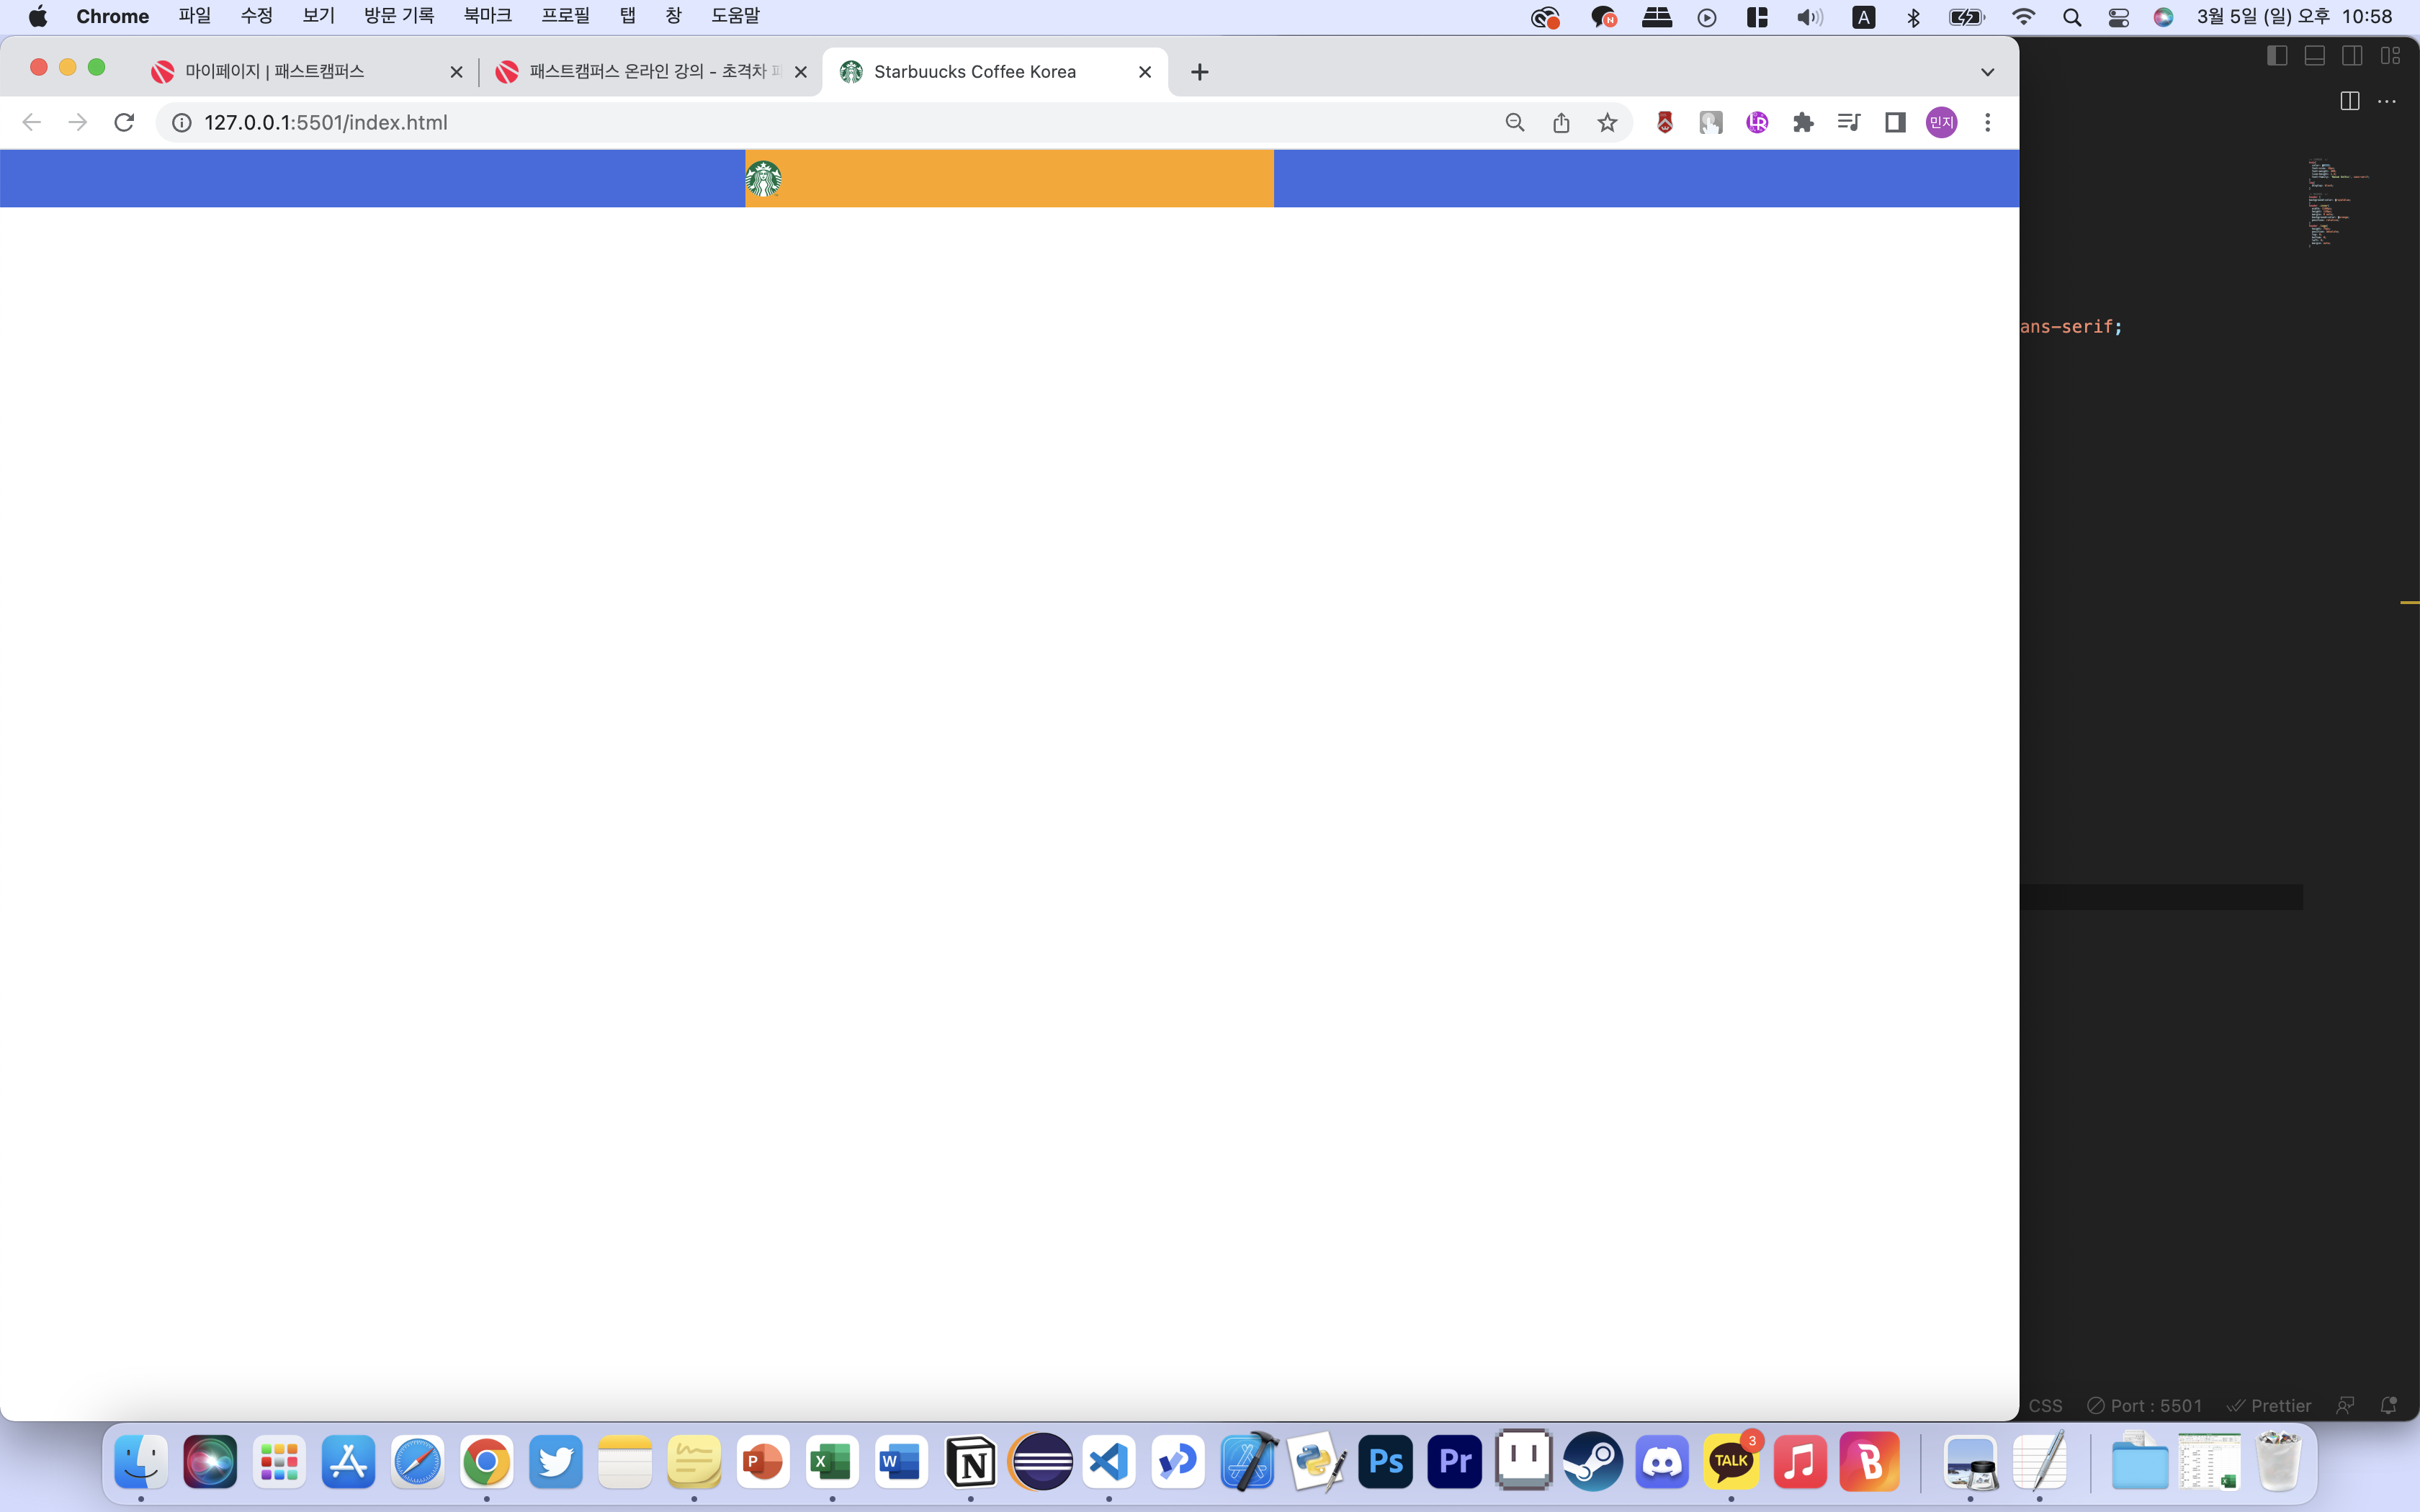This screenshot has width=2420, height=1512.
Task: Open the zoom magnifier in the address bar
Action: tap(1515, 122)
